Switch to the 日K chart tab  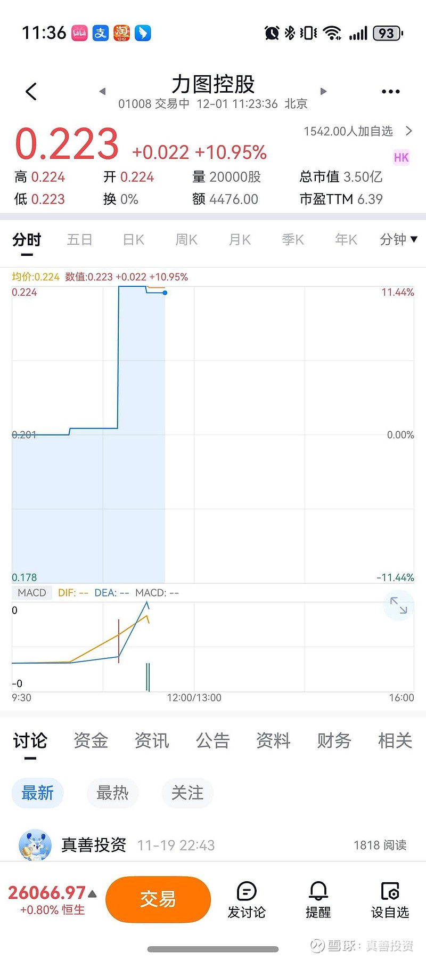pyautogui.click(x=133, y=240)
